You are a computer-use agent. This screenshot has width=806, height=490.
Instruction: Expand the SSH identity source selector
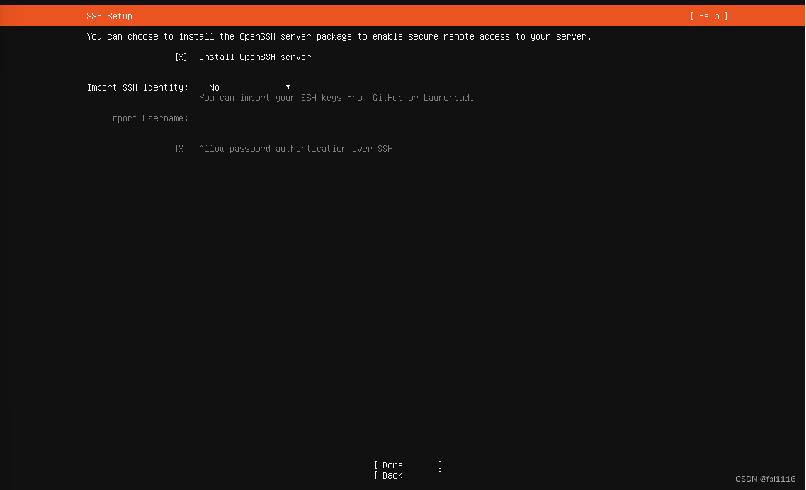click(249, 87)
